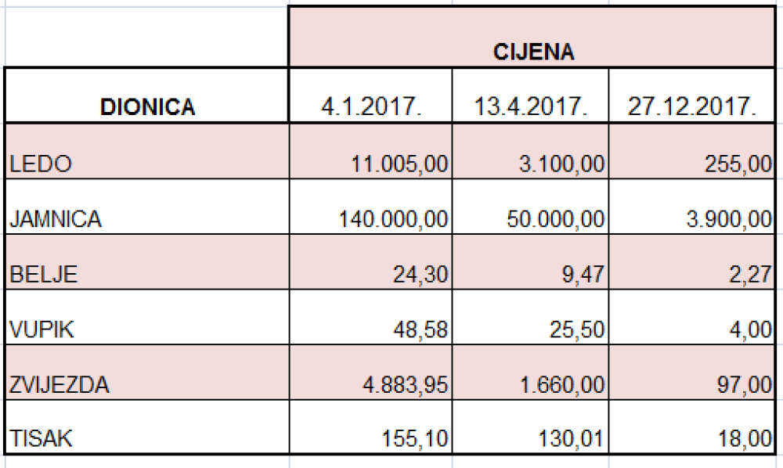Select the 25,50 price cell
This screenshot has height=468, width=783.
tap(530, 317)
